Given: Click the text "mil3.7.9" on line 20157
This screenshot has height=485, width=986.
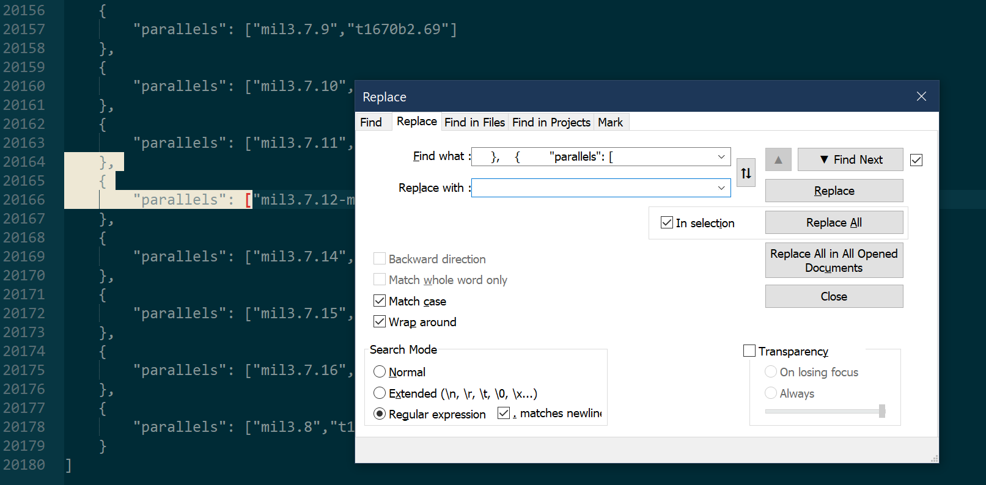Looking at the screenshot, I should (300, 29).
